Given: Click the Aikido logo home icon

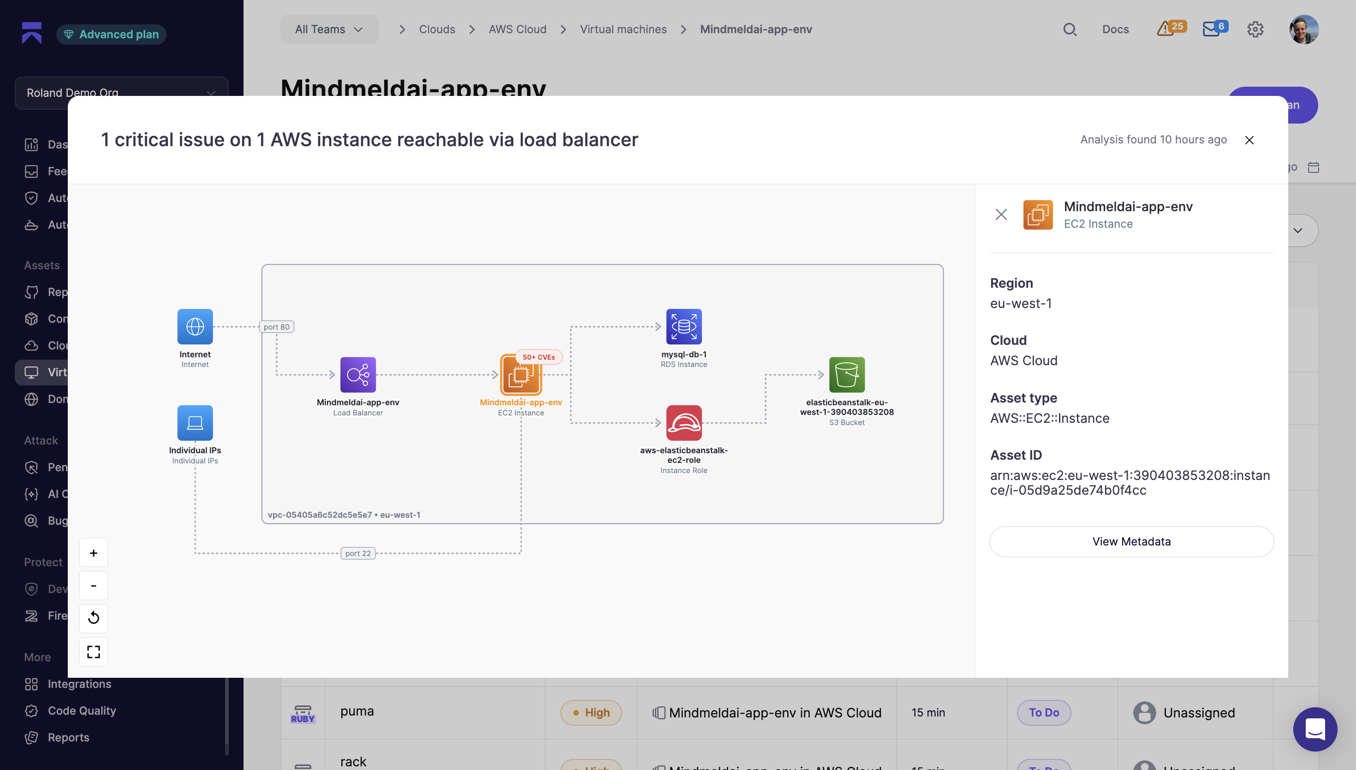Looking at the screenshot, I should (x=32, y=33).
